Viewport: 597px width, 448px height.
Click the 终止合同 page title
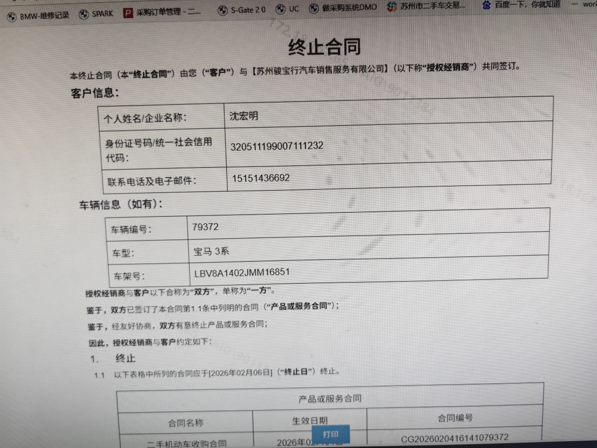point(324,47)
